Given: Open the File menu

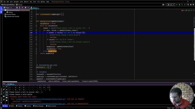Looking at the screenshot, I should pos(5,2).
